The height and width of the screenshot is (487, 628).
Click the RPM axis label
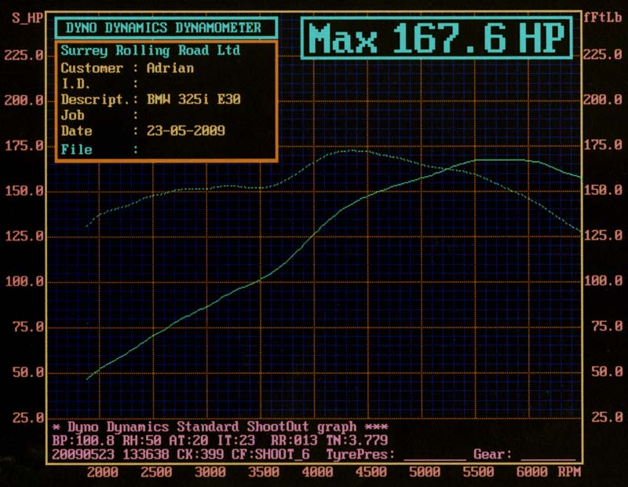pyautogui.click(x=569, y=472)
